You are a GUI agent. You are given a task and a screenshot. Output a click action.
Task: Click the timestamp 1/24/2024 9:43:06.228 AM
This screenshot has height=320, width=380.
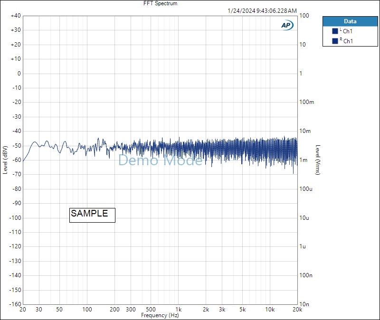click(x=262, y=10)
